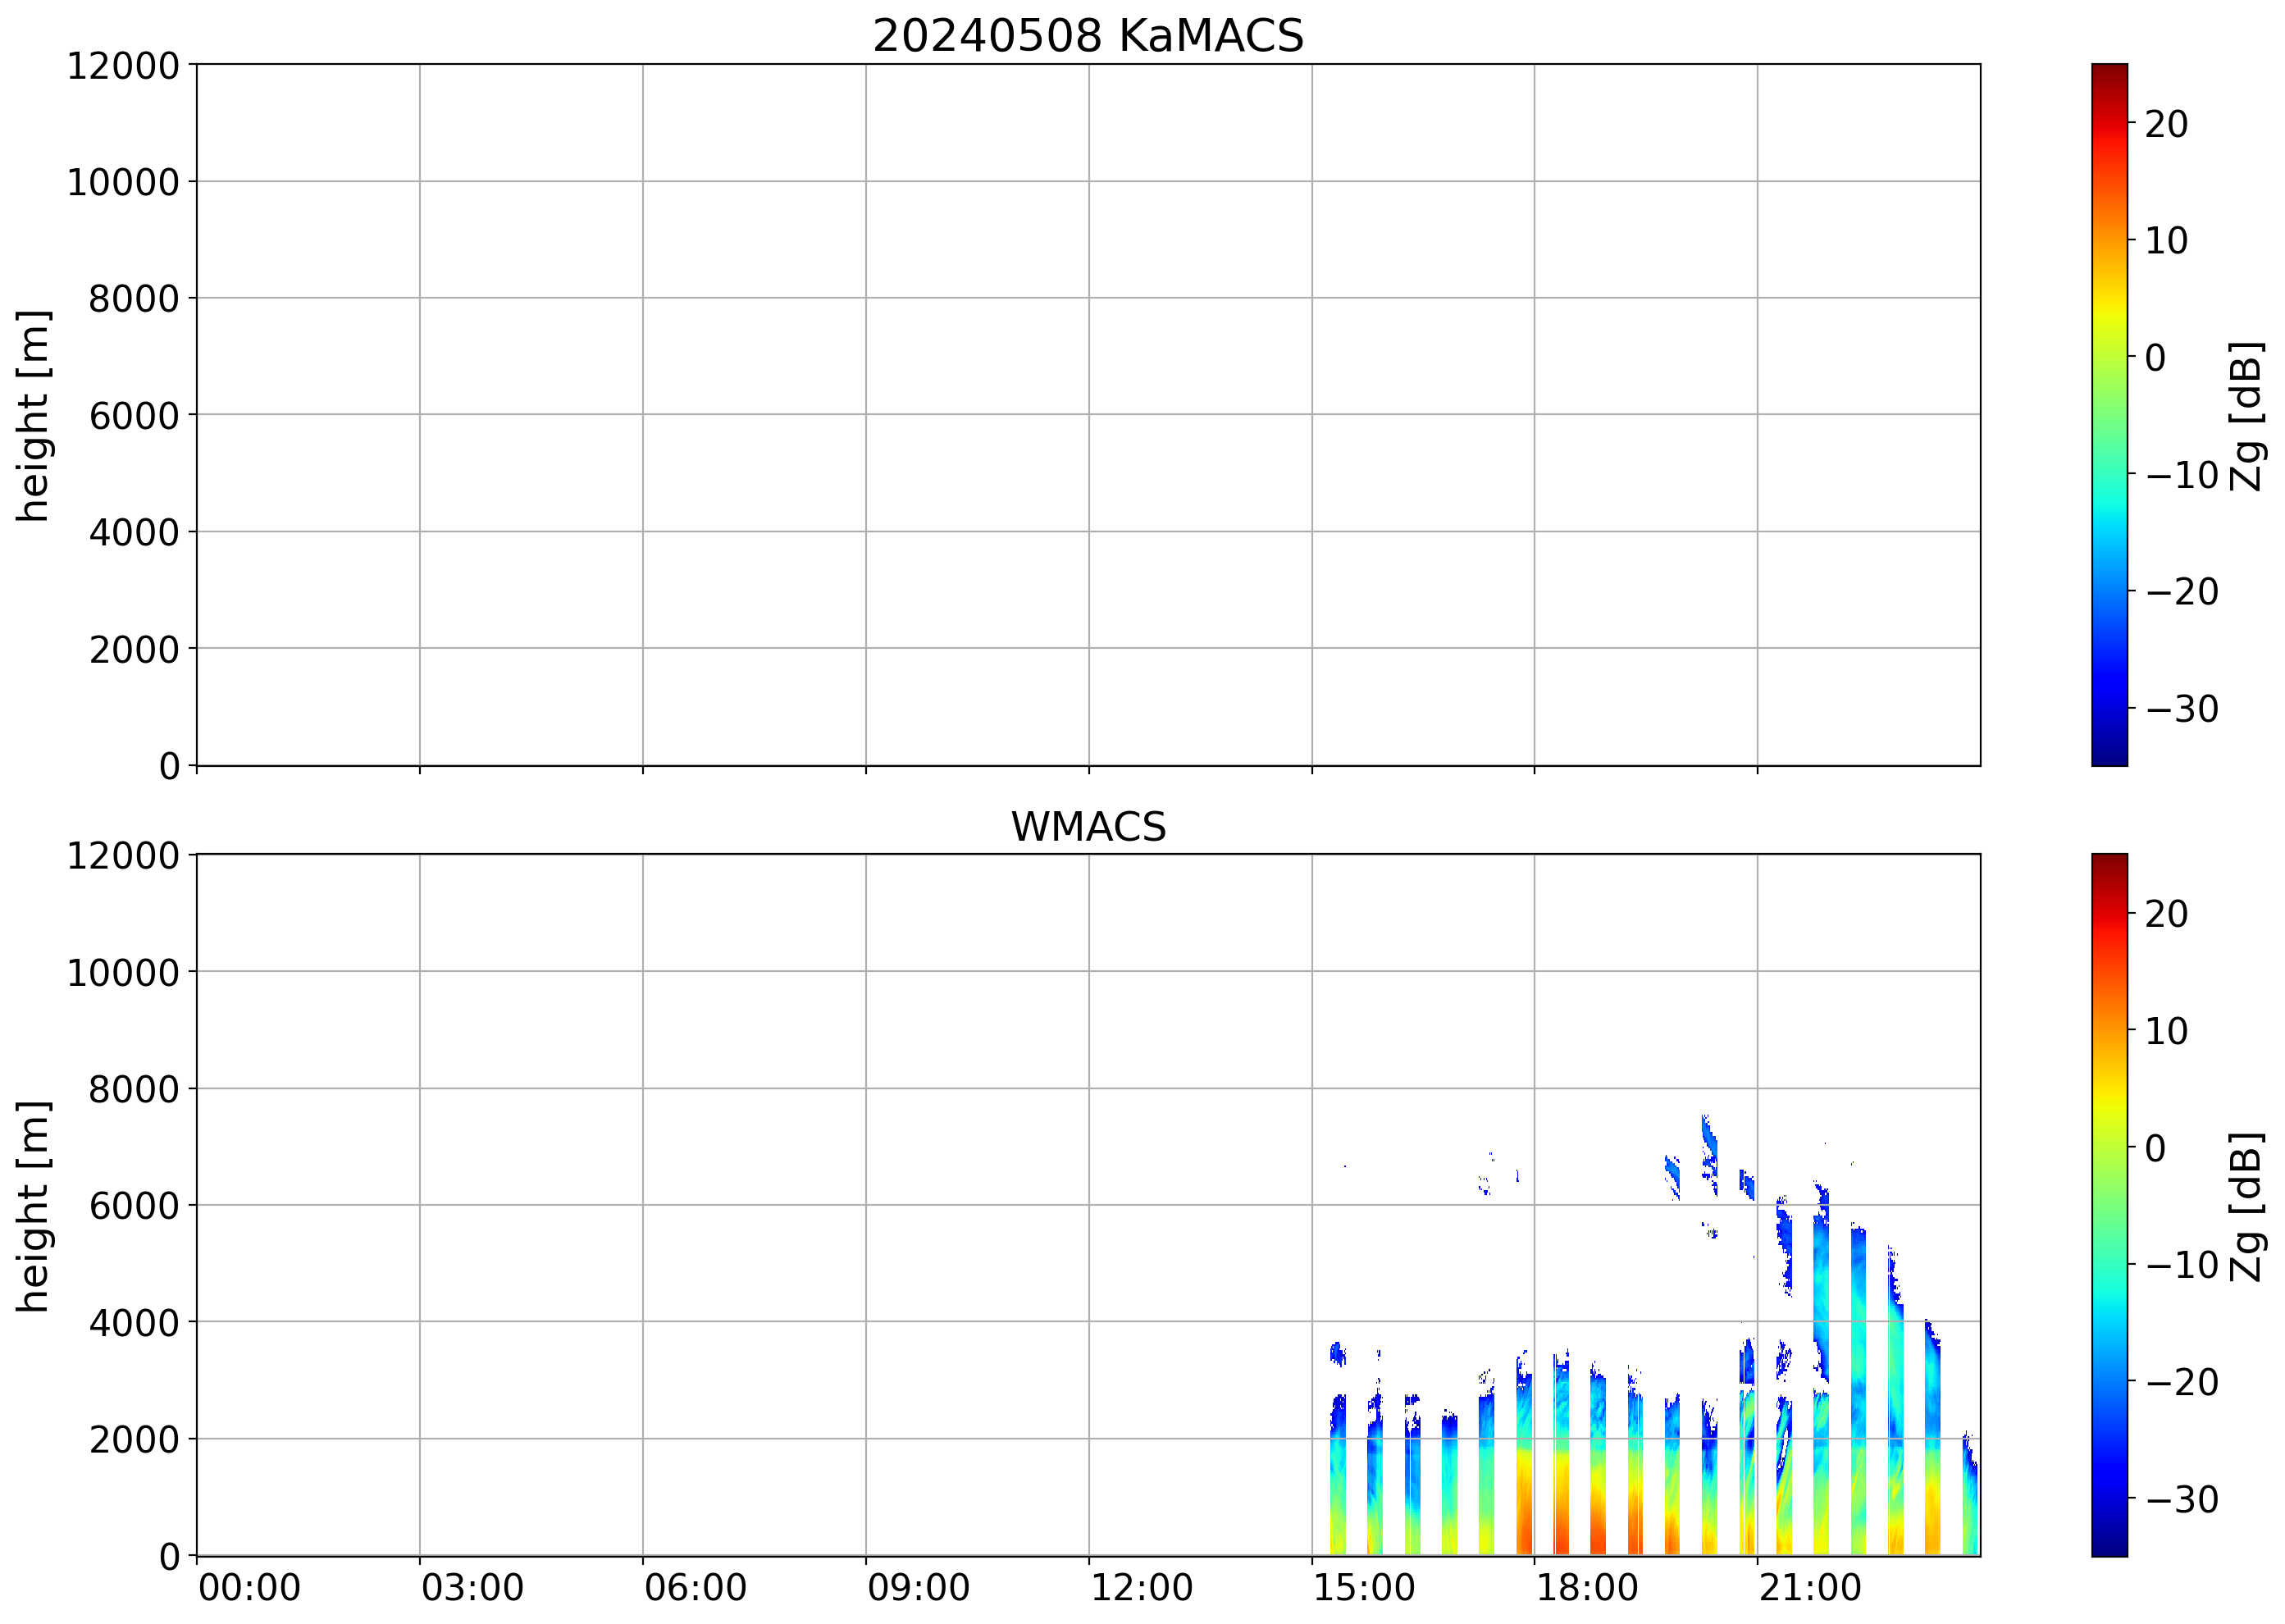The image size is (2285, 1624).
Task: Click the 12000 tick on the upper plot
Action: [123, 66]
